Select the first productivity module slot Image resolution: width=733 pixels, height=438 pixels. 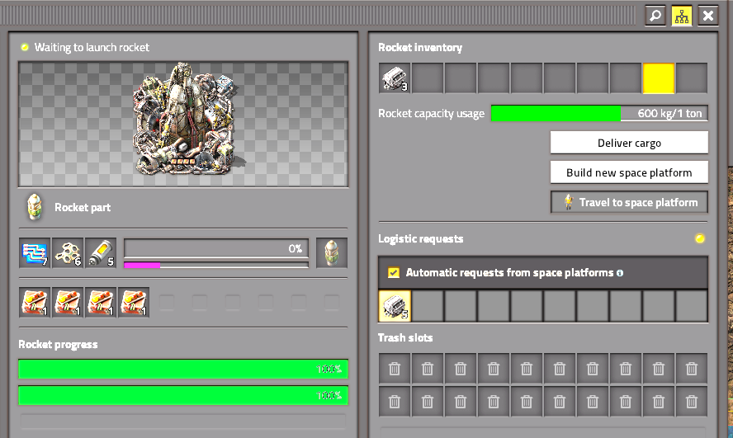(35, 303)
